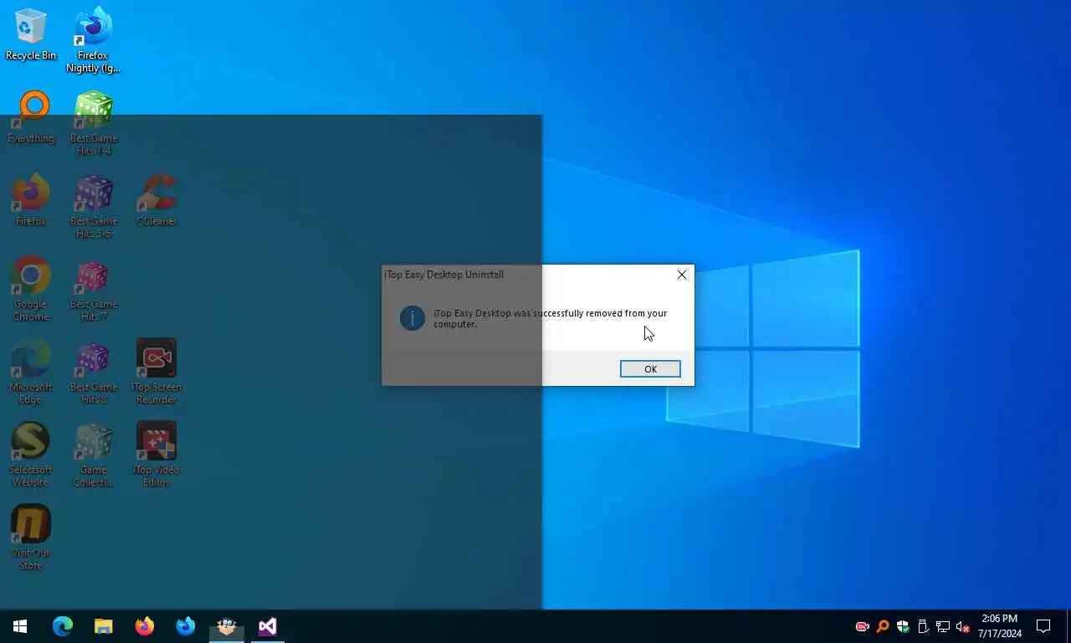Close the iTop Easy Desktop Uninstall dialog
Viewport: 1071px width, 643px height.
click(x=681, y=275)
